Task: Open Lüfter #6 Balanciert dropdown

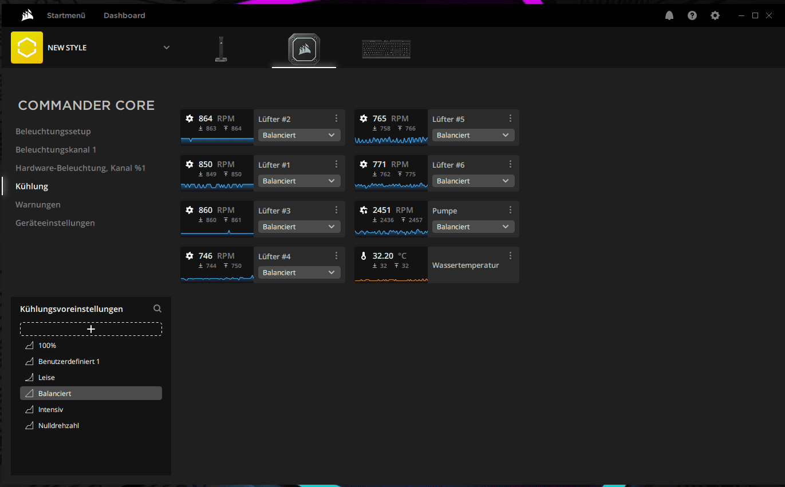Action: [x=474, y=181]
